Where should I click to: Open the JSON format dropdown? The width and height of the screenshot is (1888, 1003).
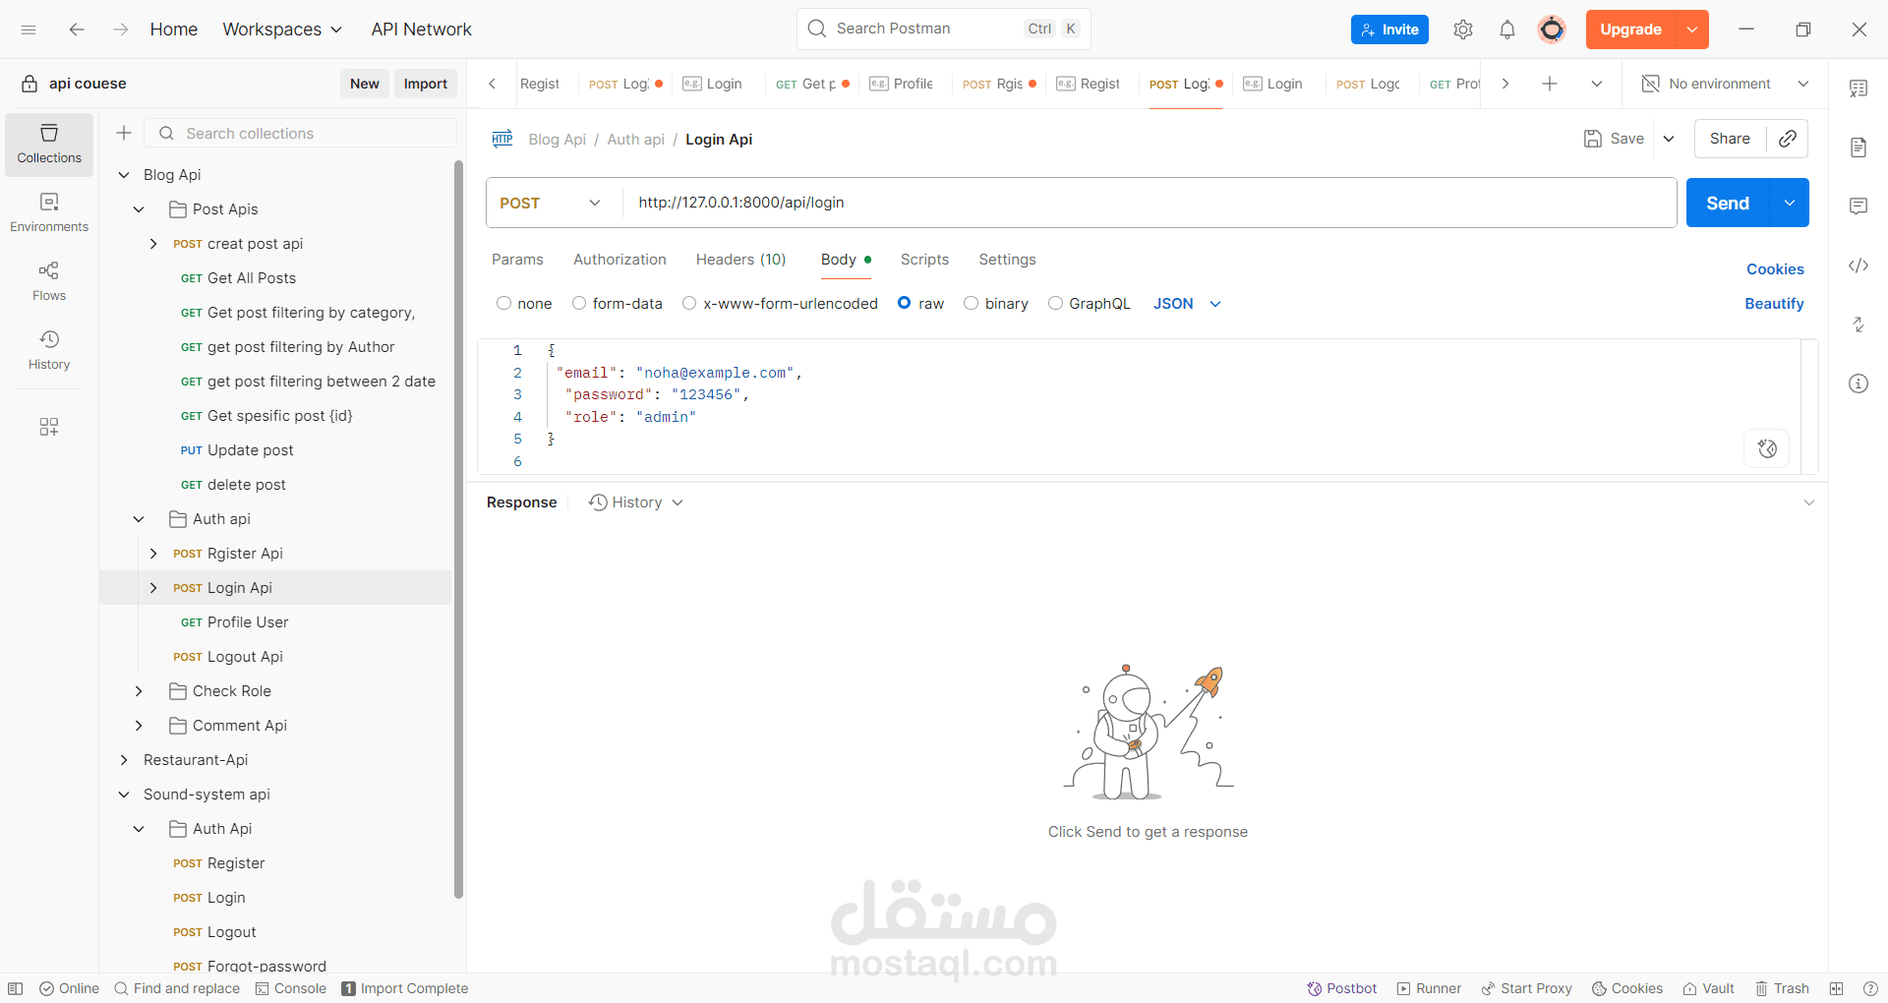1187,304
